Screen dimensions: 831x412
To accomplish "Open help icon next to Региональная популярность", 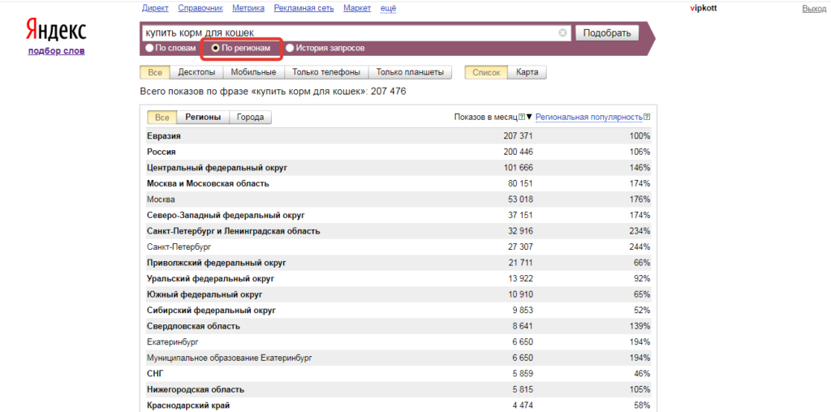I will [x=647, y=117].
